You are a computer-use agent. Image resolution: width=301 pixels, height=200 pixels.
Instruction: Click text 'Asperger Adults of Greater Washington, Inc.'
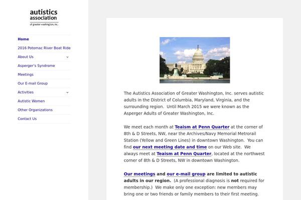pyautogui.click(x=169, y=113)
